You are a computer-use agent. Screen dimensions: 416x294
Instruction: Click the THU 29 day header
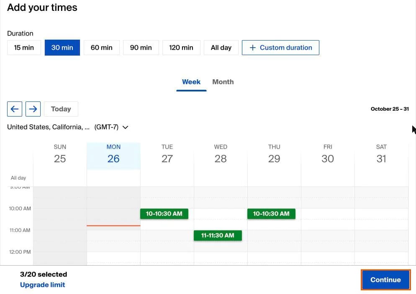pyautogui.click(x=274, y=154)
